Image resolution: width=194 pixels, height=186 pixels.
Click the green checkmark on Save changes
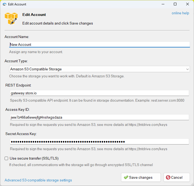(x=126, y=177)
